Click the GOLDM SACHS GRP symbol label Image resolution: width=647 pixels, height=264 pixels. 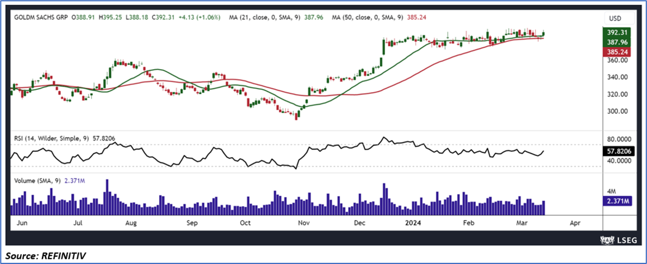(41, 18)
